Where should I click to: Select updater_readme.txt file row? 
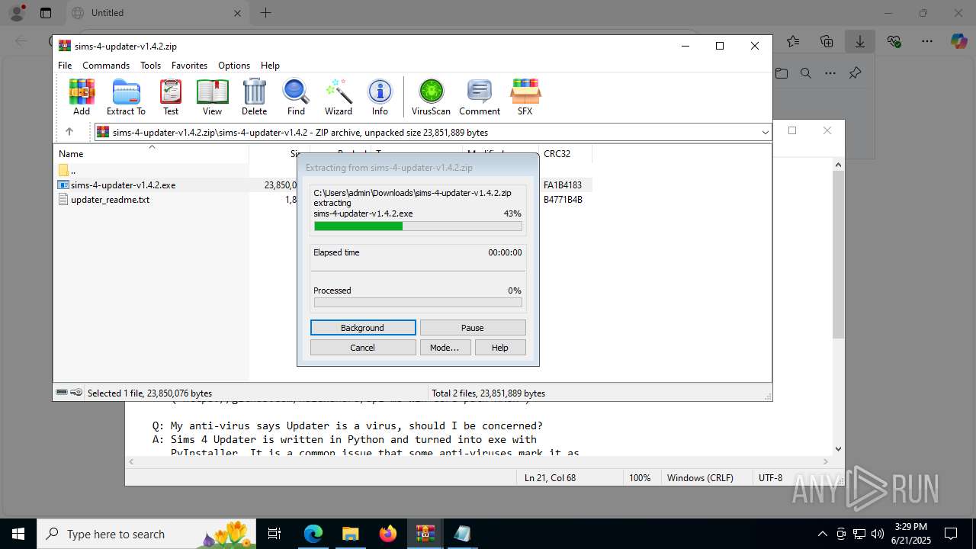(324, 200)
